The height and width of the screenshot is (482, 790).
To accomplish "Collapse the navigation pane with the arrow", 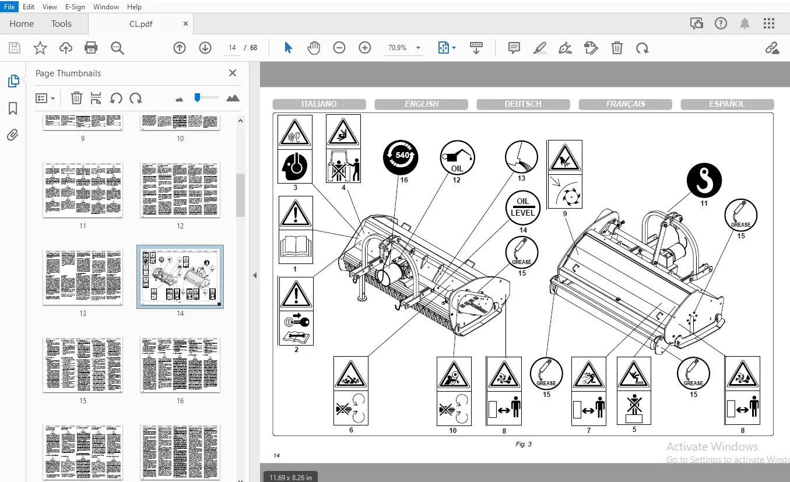I will [255, 275].
